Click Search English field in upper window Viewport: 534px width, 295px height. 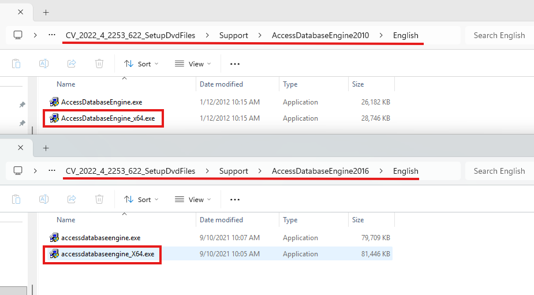pos(499,35)
